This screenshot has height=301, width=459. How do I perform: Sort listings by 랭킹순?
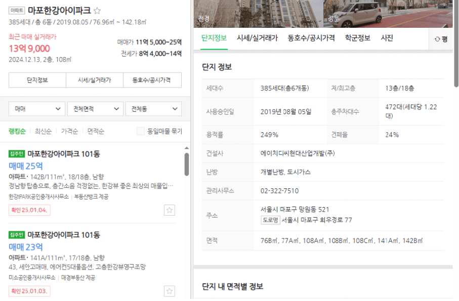coord(17,131)
